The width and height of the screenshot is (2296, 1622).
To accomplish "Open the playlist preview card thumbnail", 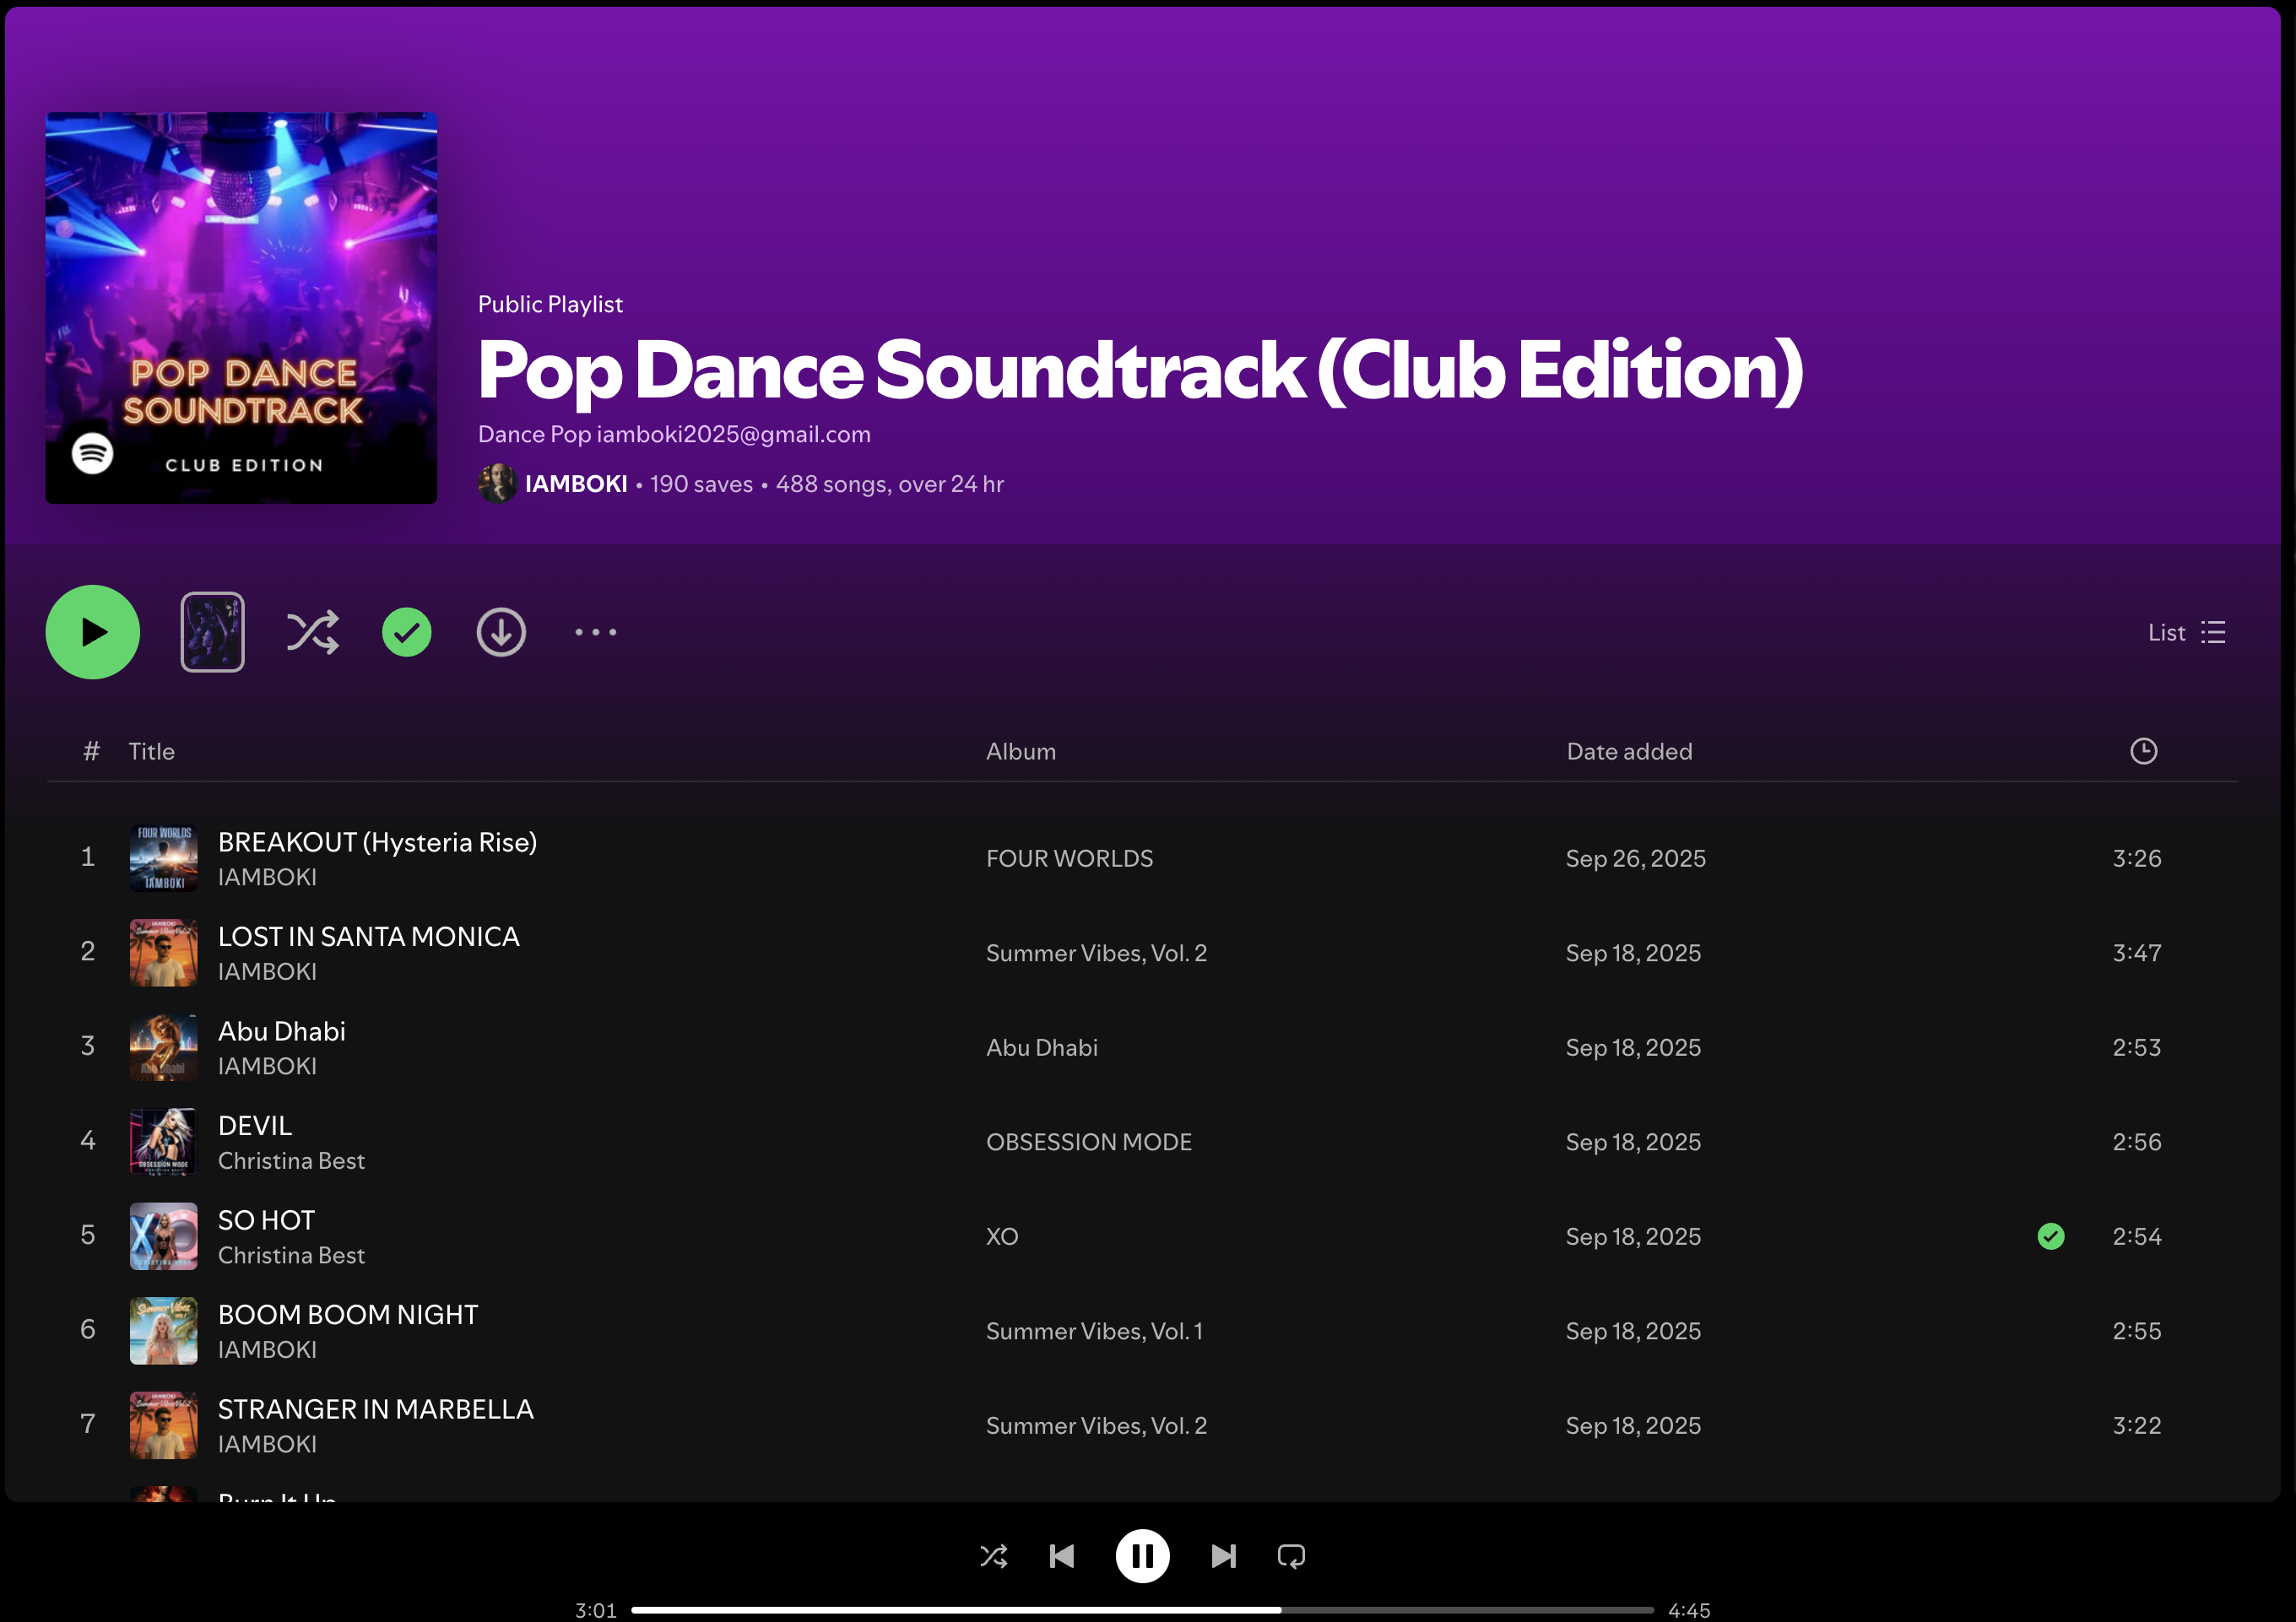I will [212, 632].
